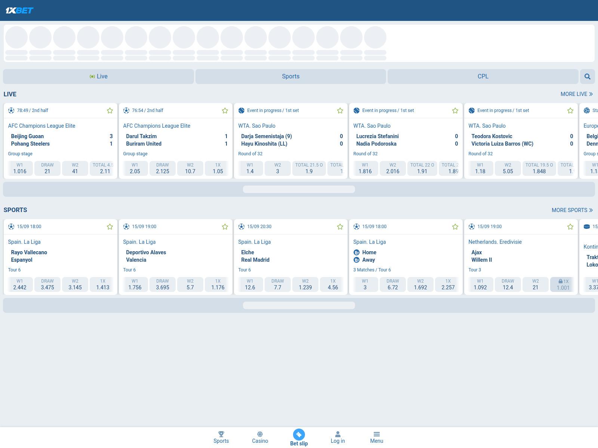Click the 15/09 20:30 kickoff time

click(259, 227)
